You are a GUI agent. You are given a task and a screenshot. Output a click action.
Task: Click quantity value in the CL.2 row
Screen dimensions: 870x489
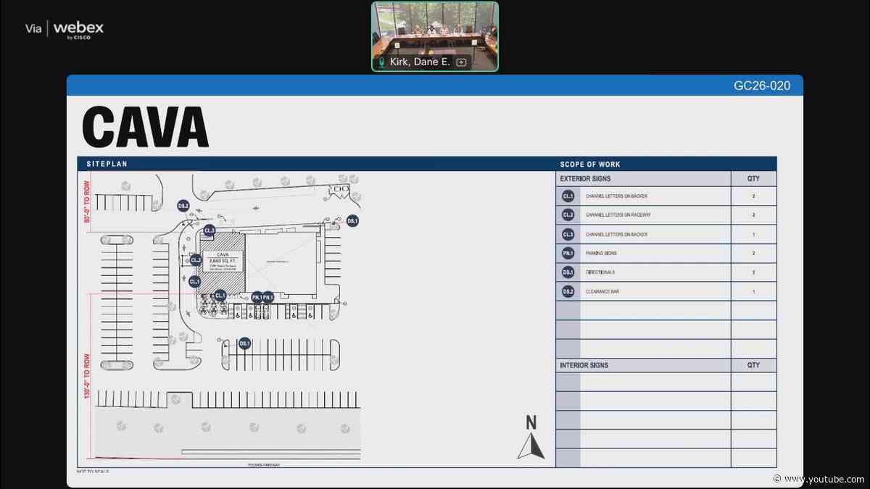[754, 215]
